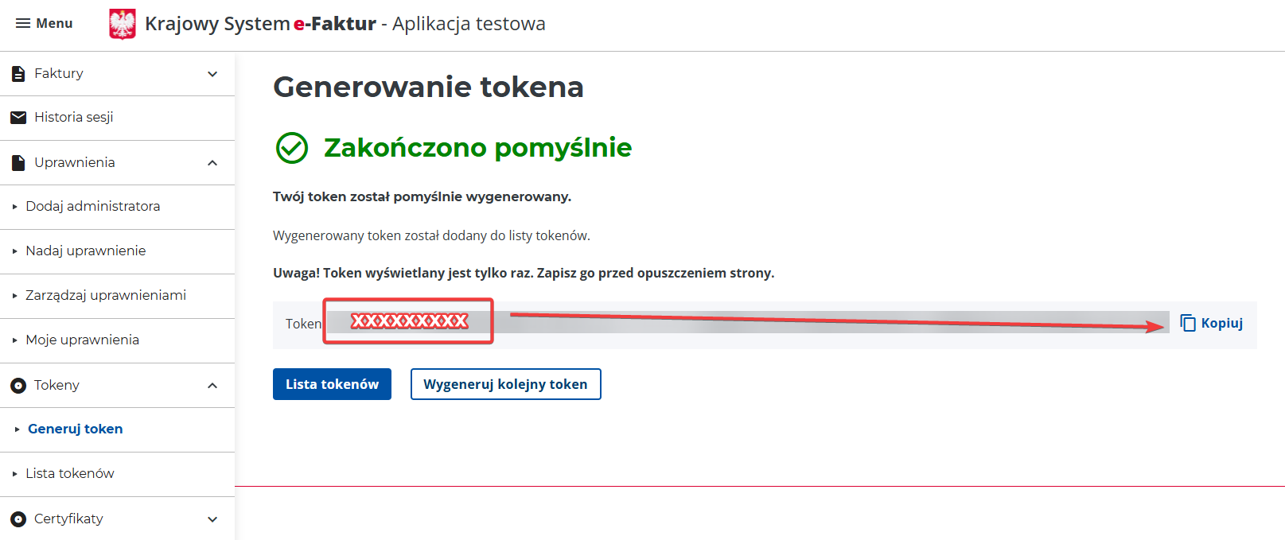This screenshot has height=540, width=1285.
Task: Expand the Certyfikaty section chevron
Action: (x=212, y=519)
